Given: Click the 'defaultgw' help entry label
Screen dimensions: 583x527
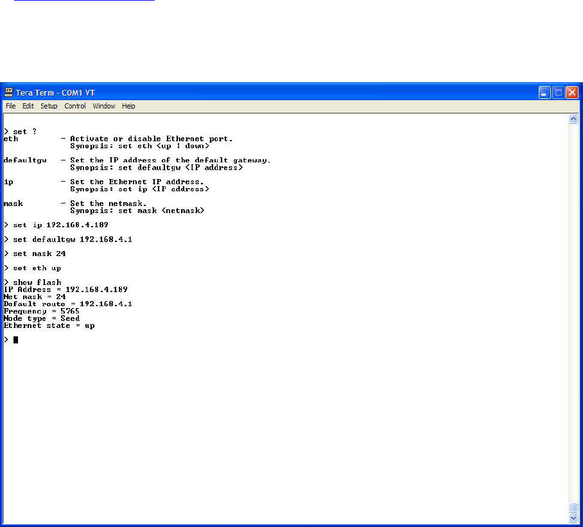Looking at the screenshot, I should (x=25, y=160).
